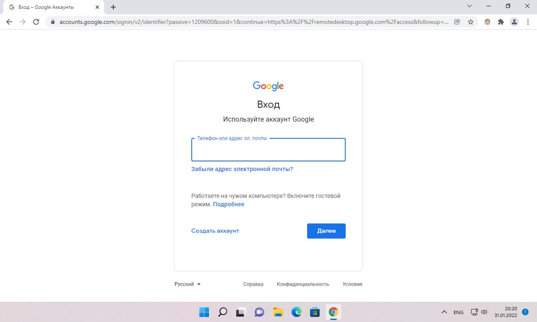537x322 pixels.
Task: Open File Explorer from the taskbar
Action: (278, 312)
